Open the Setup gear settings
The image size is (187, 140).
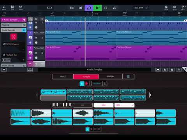(175, 8)
